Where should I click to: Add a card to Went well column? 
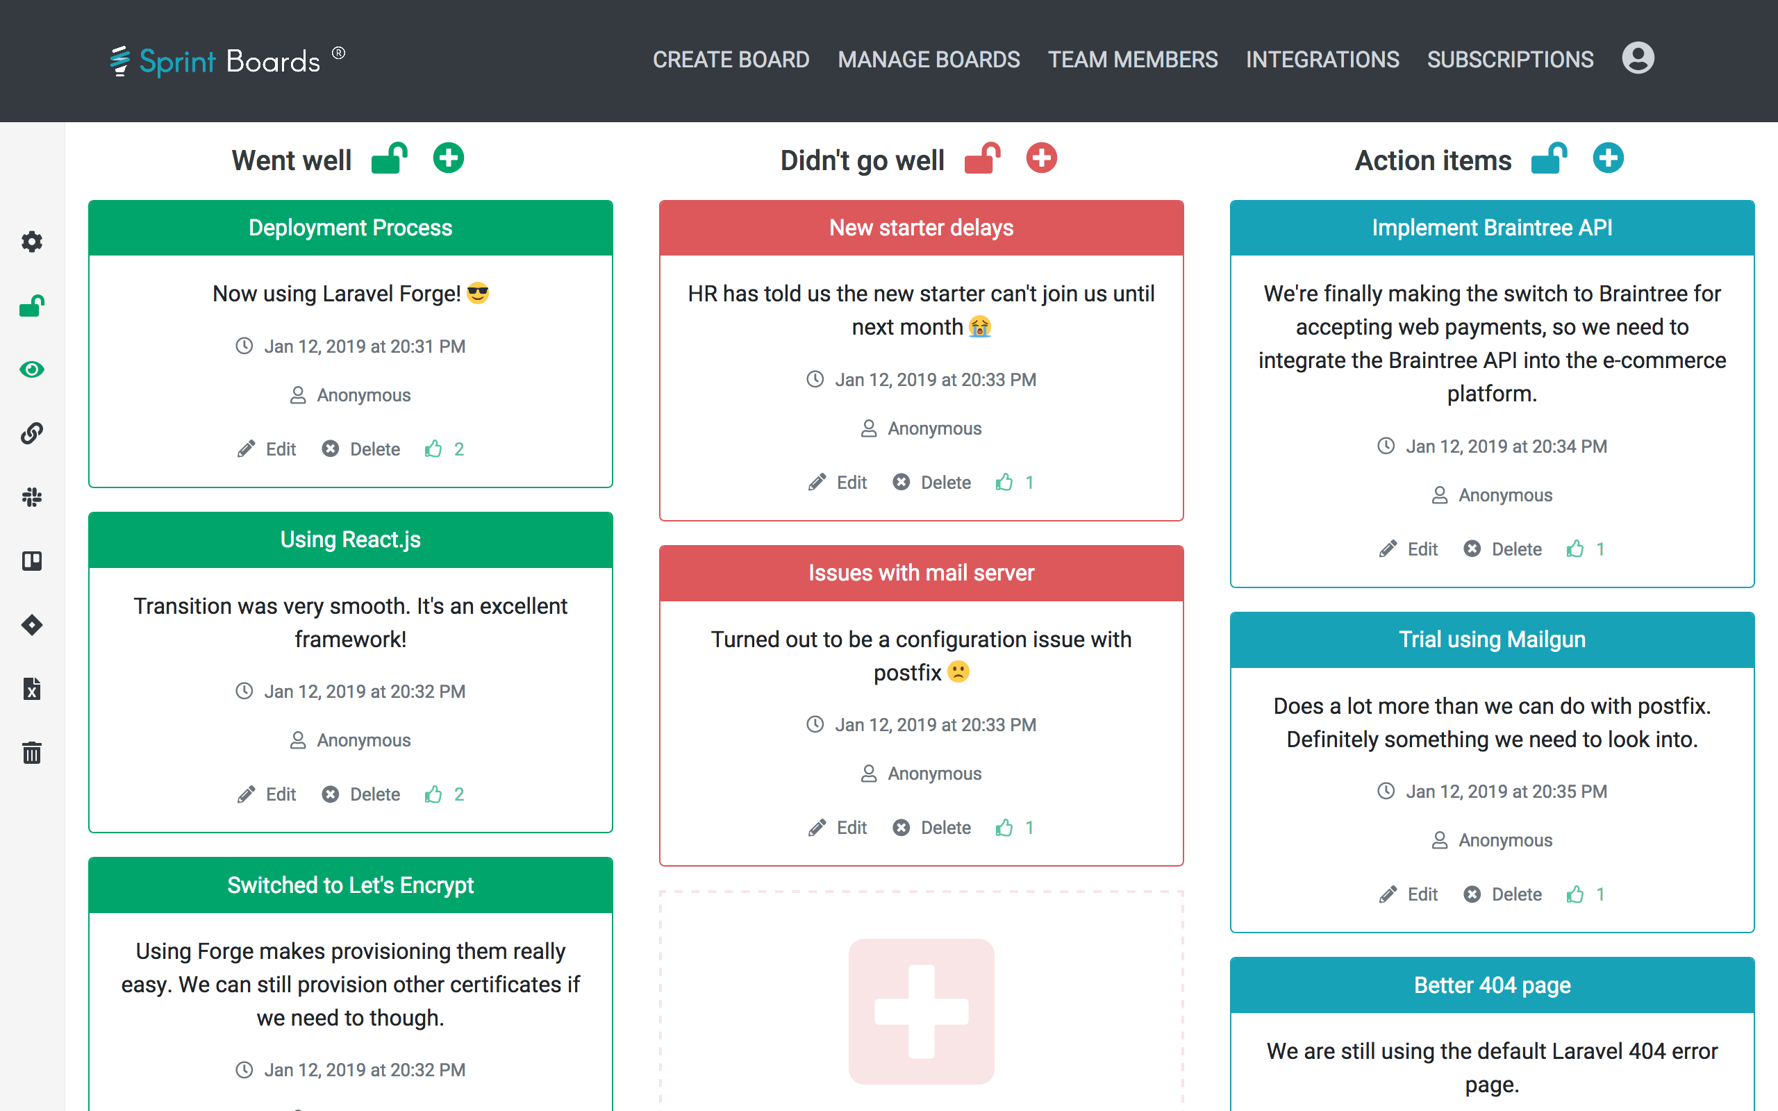pyautogui.click(x=448, y=158)
